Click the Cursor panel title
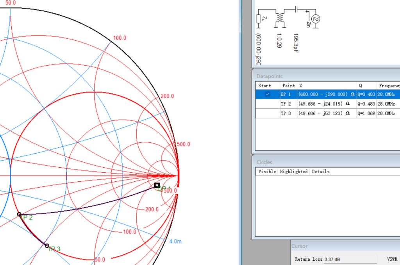Viewport: 400px width, 265px height. (x=300, y=246)
